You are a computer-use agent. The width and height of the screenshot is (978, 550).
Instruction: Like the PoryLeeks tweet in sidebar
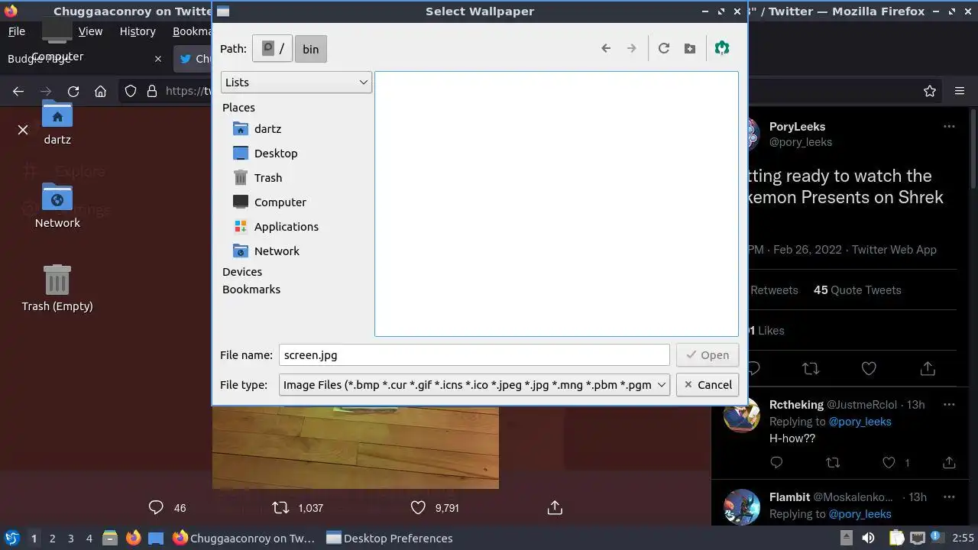869,369
